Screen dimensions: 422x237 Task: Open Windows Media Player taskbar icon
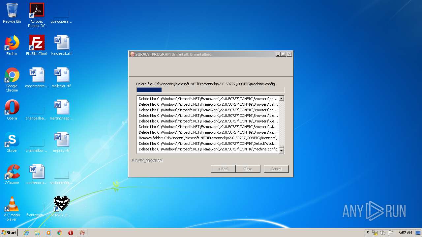pos(48,233)
